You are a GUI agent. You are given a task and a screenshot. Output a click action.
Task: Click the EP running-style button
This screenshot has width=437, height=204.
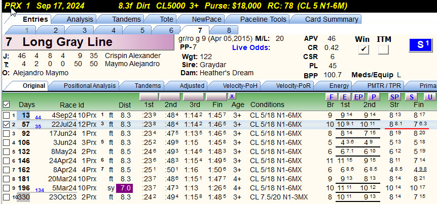click(359, 97)
